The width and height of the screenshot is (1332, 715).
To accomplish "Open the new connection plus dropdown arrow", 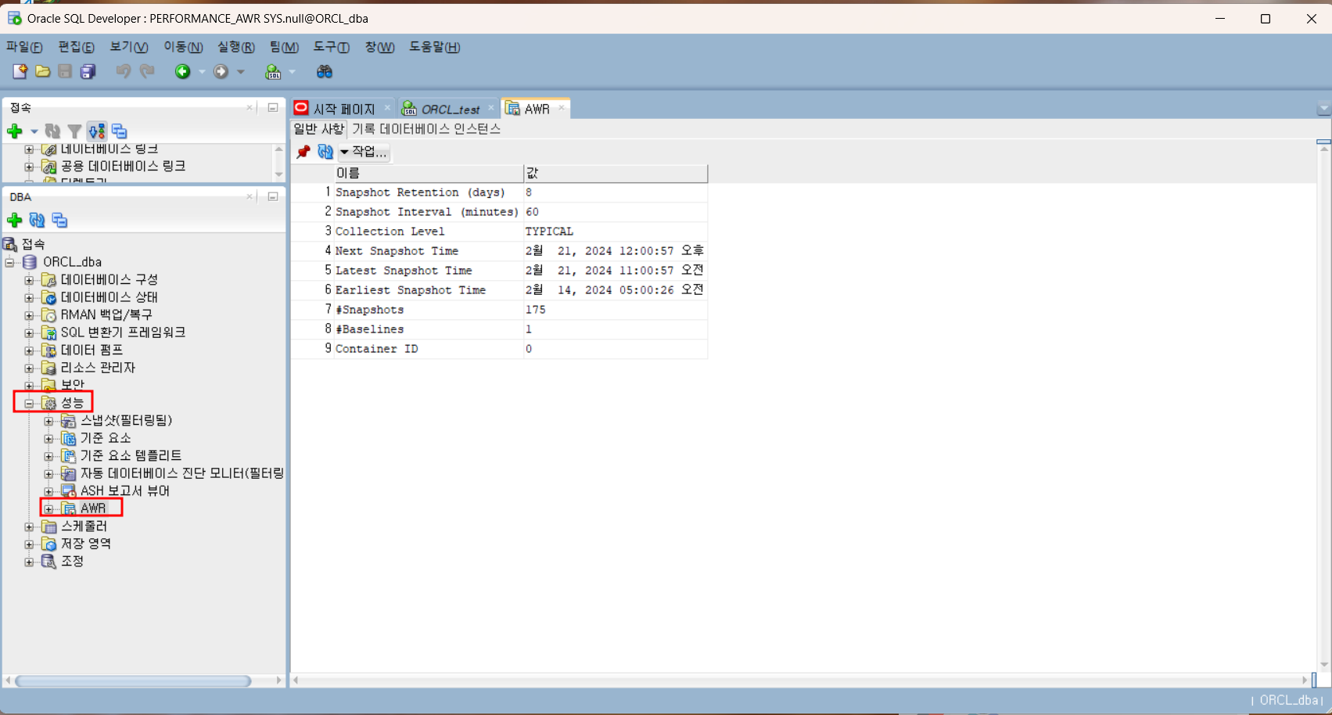I will 34,131.
